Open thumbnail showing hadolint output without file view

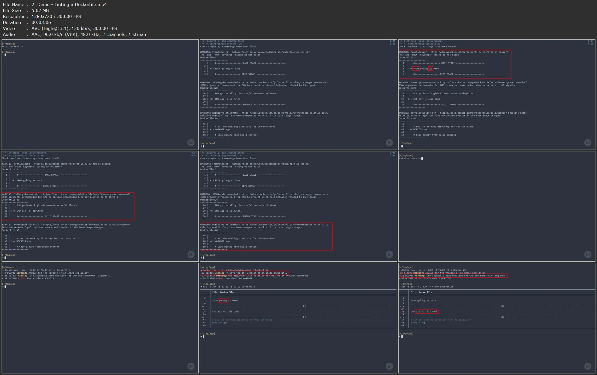point(100,318)
